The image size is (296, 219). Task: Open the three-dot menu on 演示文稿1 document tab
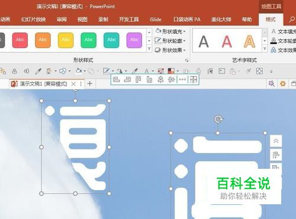tap(81, 84)
